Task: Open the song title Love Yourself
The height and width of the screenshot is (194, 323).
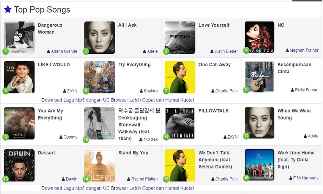Action: click(x=214, y=25)
